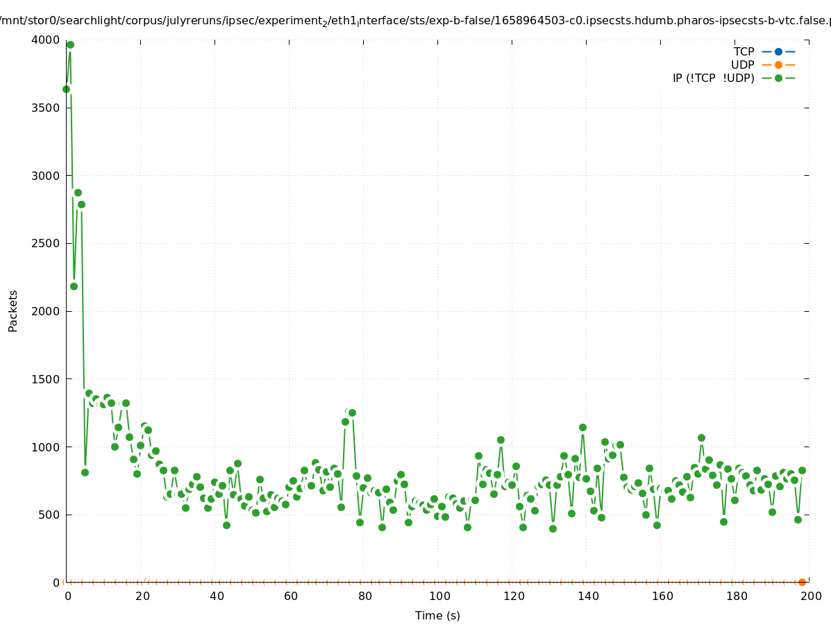Select the TCP legend label text
The height and width of the screenshot is (625, 831).
pos(744,51)
